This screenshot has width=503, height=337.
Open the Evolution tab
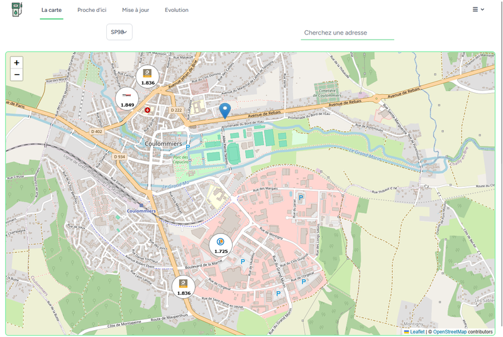(x=176, y=10)
